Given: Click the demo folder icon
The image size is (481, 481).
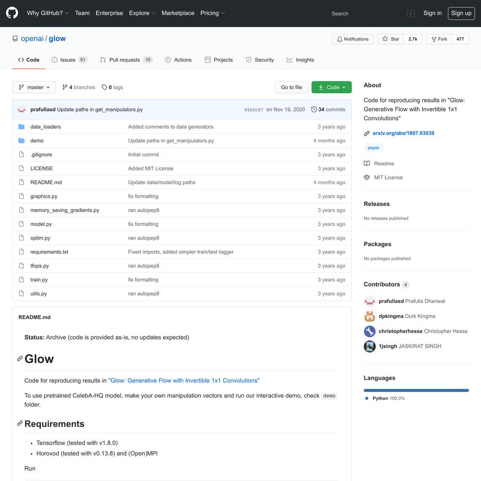Looking at the screenshot, I should tap(21, 140).
